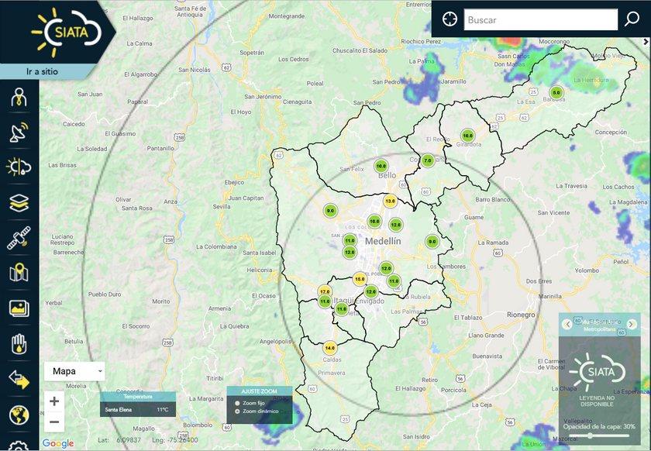Viewport: 651px width, 451px height.
Task: Select the satellite icon in sidebar
Action: click(x=19, y=239)
